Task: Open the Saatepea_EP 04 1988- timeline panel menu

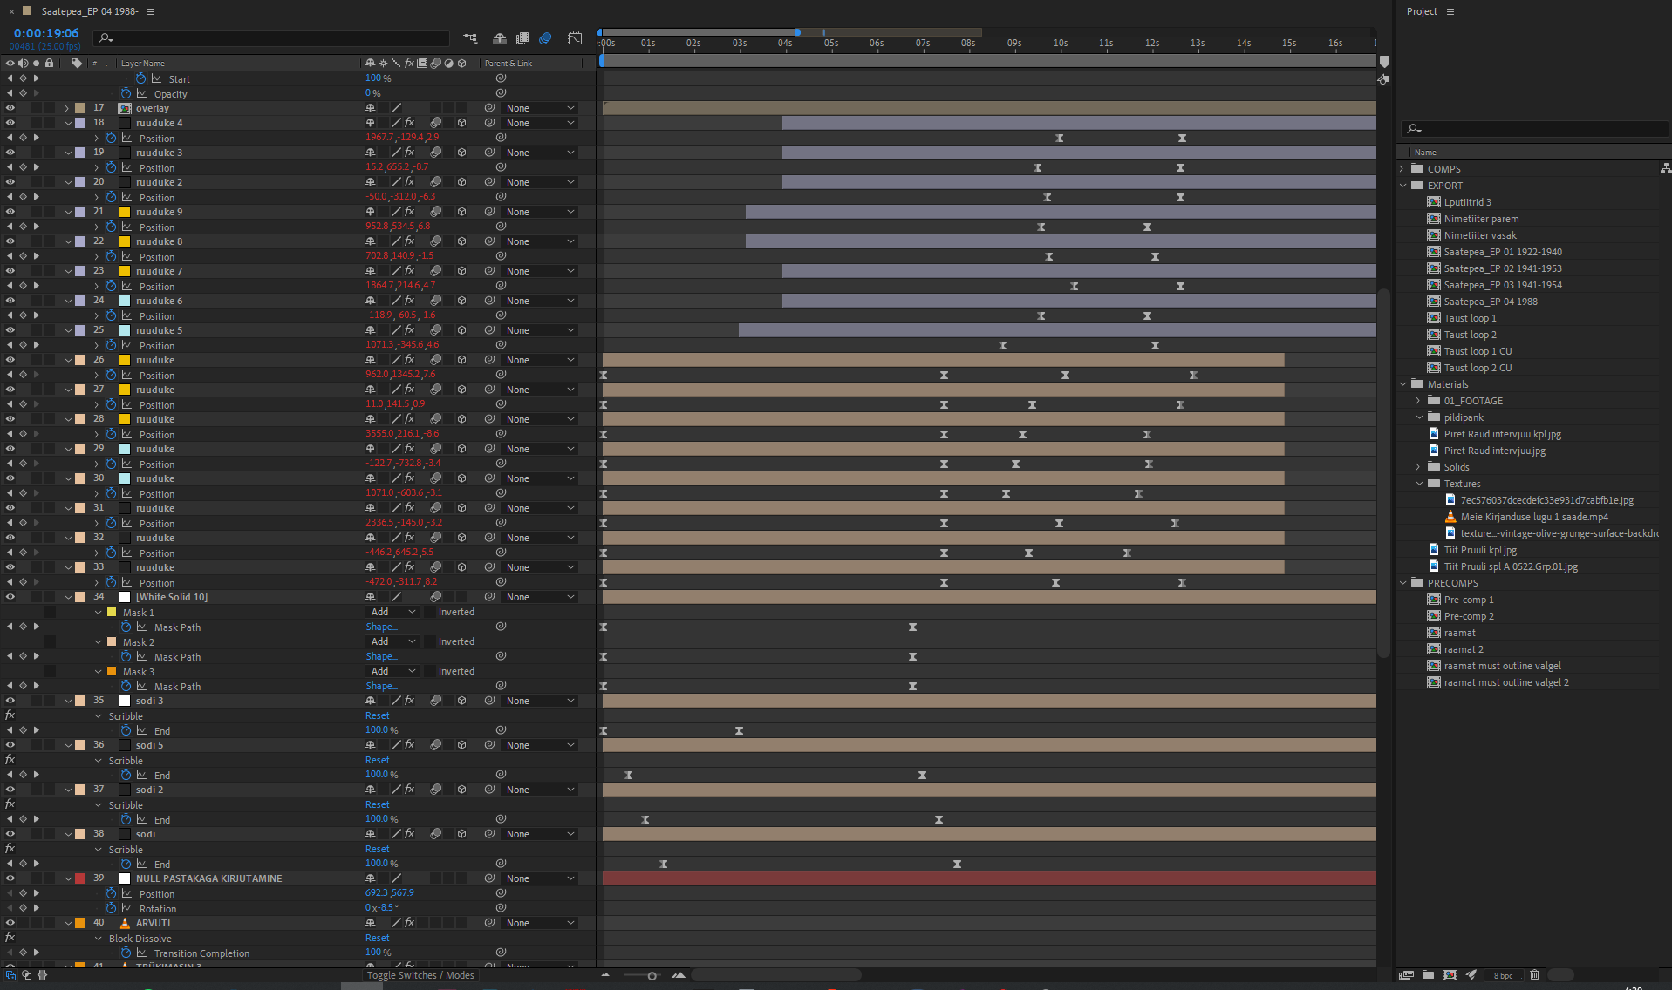Action: coord(151,11)
